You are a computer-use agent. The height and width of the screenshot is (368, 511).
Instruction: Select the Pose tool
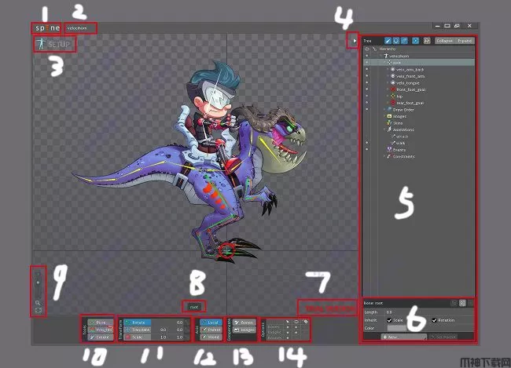[101, 322]
